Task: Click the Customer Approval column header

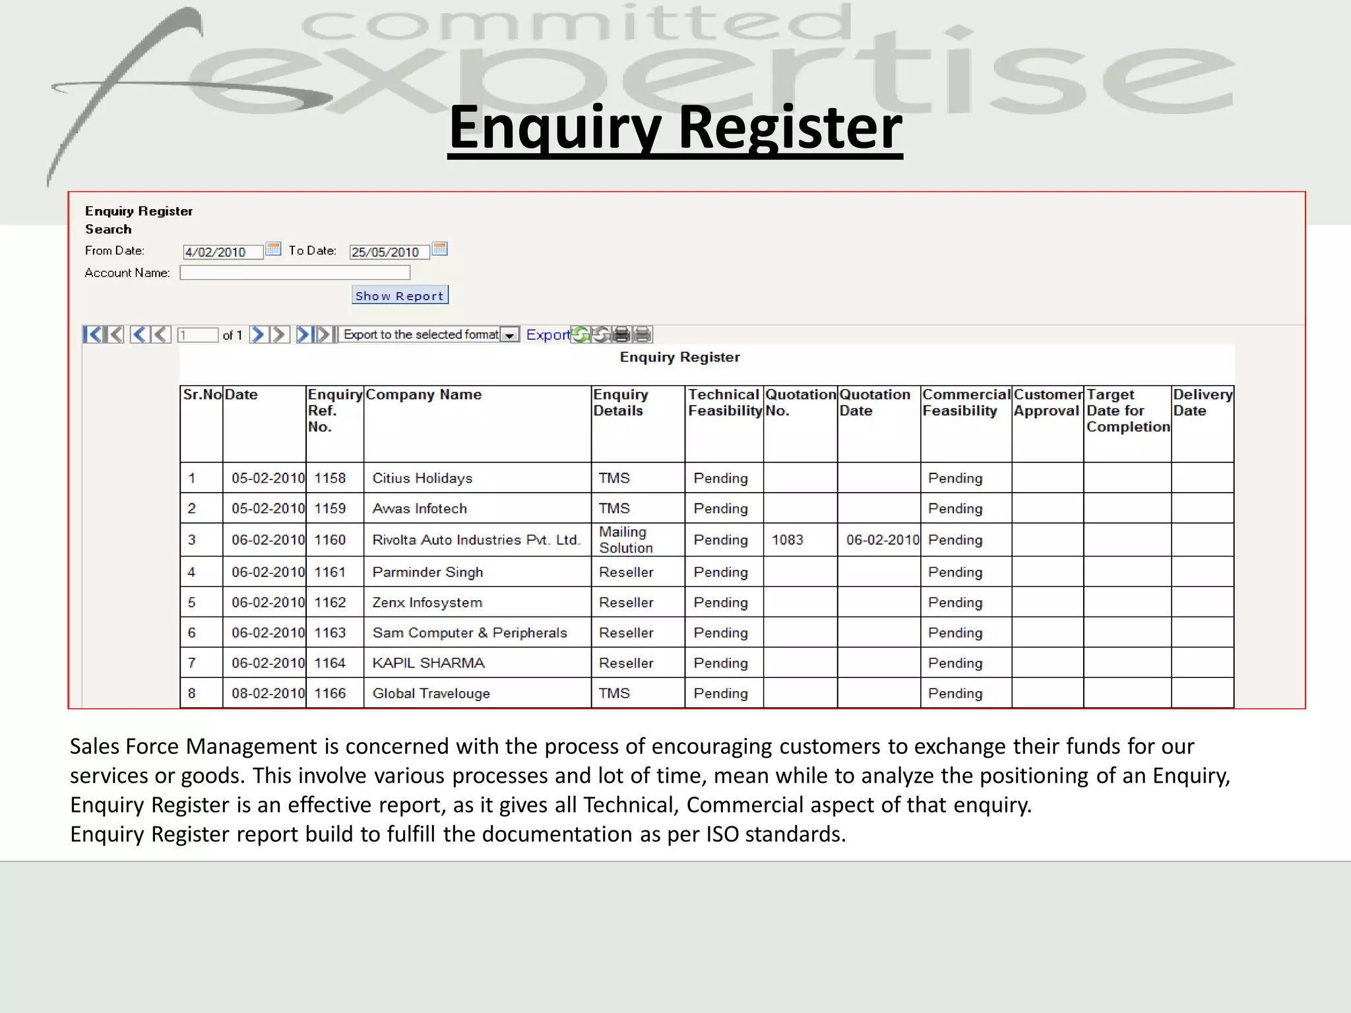Action: click(x=1048, y=423)
